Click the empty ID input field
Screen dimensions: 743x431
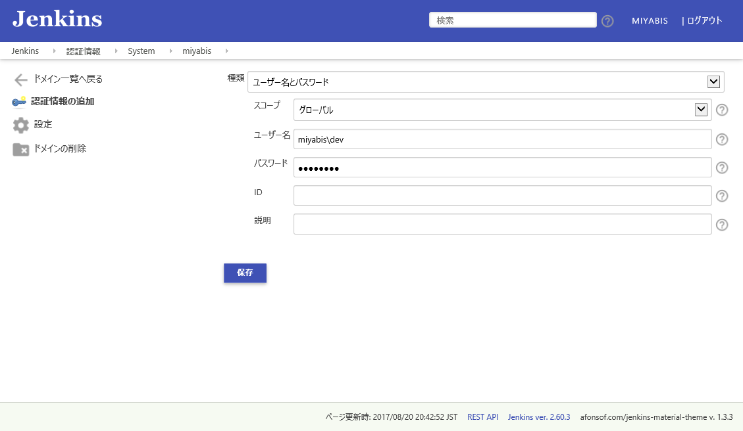point(502,196)
